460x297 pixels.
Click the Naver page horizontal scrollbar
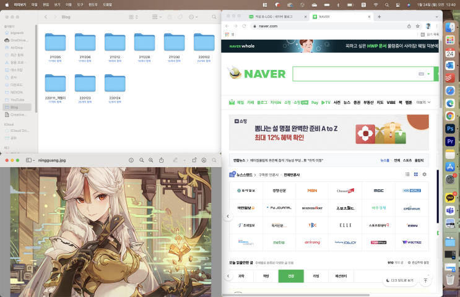296,295
